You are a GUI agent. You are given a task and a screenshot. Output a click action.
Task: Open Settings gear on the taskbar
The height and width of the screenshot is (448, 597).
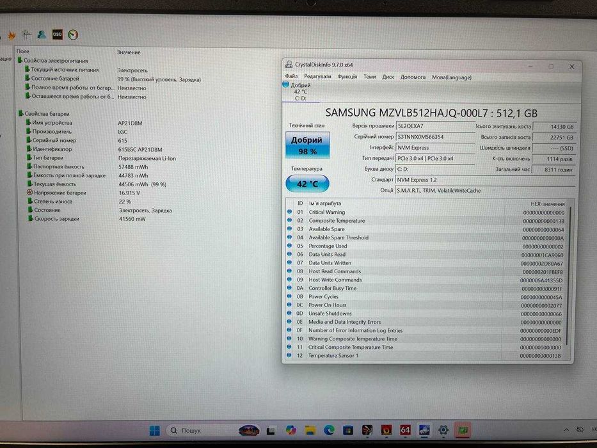click(443, 430)
